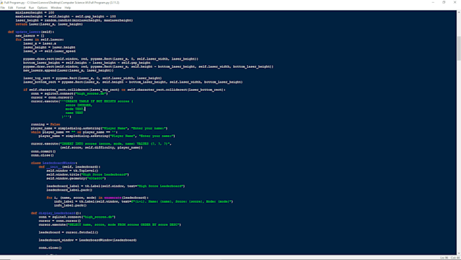Open the Options menu
The image size is (461, 260).
(x=42, y=7)
